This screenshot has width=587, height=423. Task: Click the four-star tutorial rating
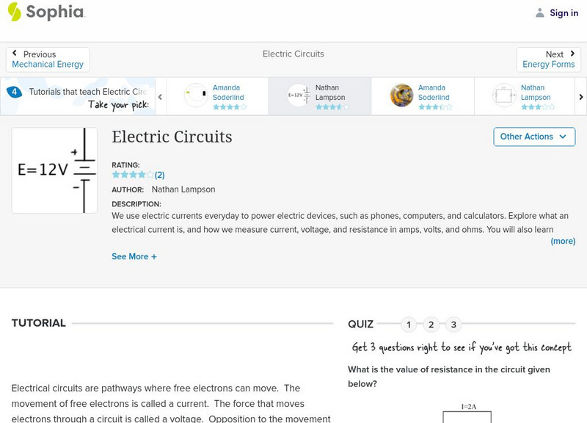133,175
